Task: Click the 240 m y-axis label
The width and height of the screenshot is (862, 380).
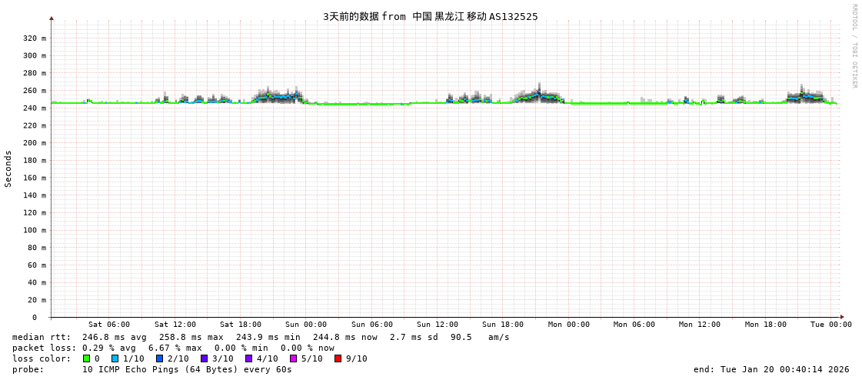Action: point(34,108)
